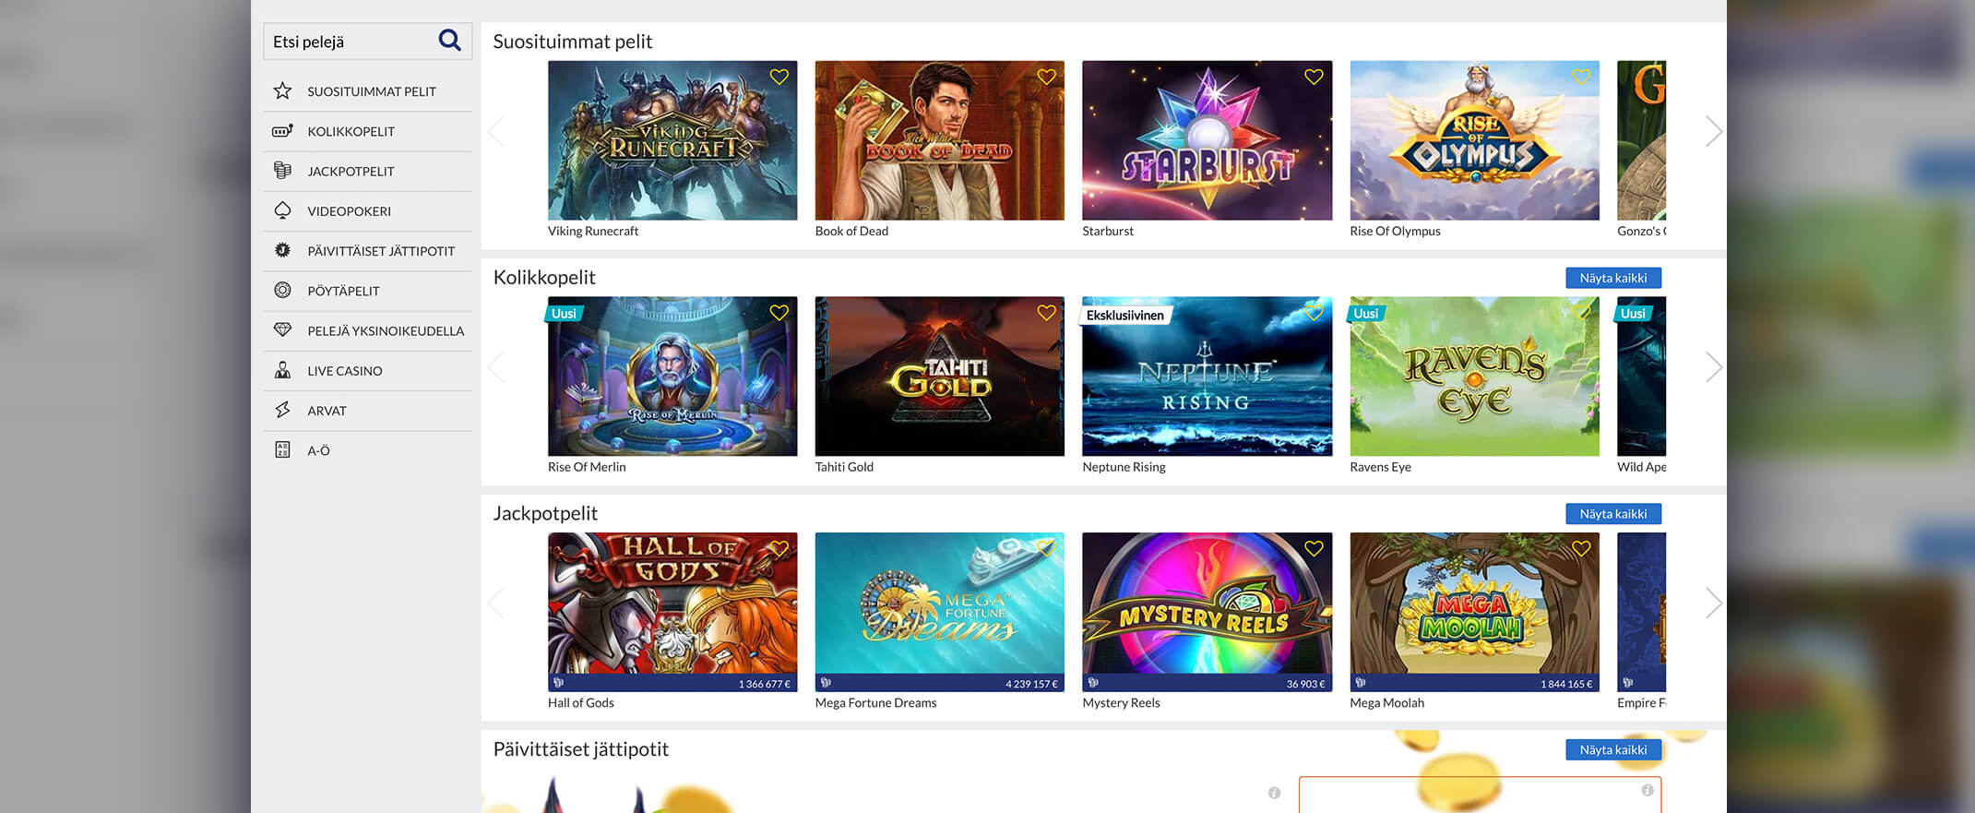Click Viking Runecraft title text
This screenshot has height=813, width=1975.
pos(593,231)
